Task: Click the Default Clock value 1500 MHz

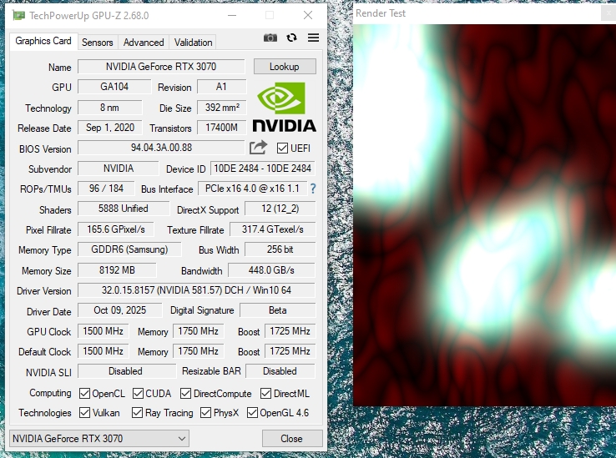Action: point(103,351)
